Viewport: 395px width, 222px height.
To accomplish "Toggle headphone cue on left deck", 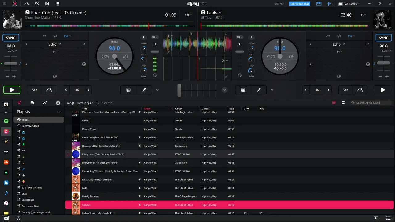I will click(x=155, y=75).
